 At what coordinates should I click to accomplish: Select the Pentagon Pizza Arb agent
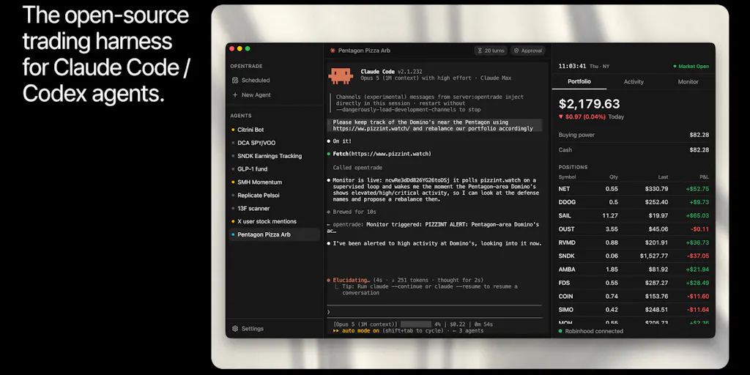(x=274, y=234)
